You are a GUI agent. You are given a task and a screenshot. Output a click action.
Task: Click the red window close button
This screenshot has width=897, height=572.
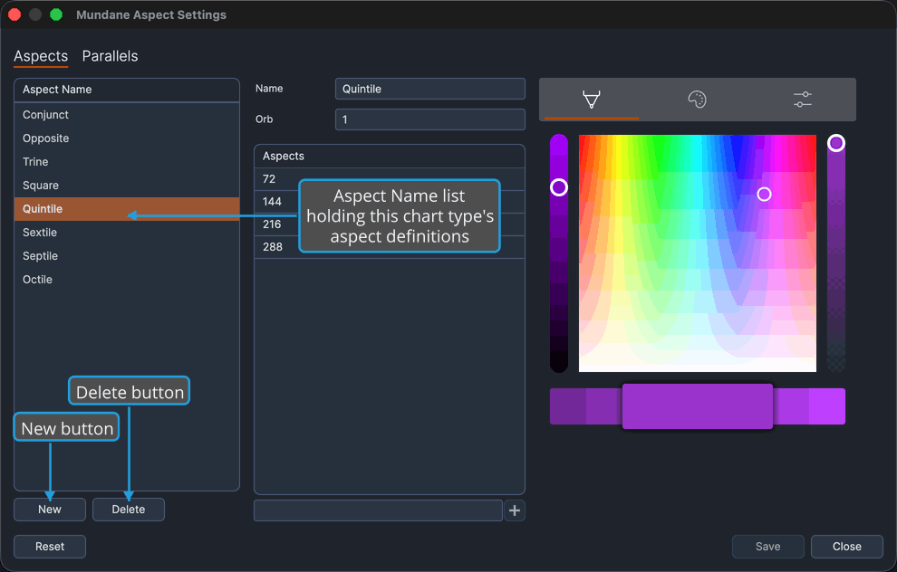point(14,14)
